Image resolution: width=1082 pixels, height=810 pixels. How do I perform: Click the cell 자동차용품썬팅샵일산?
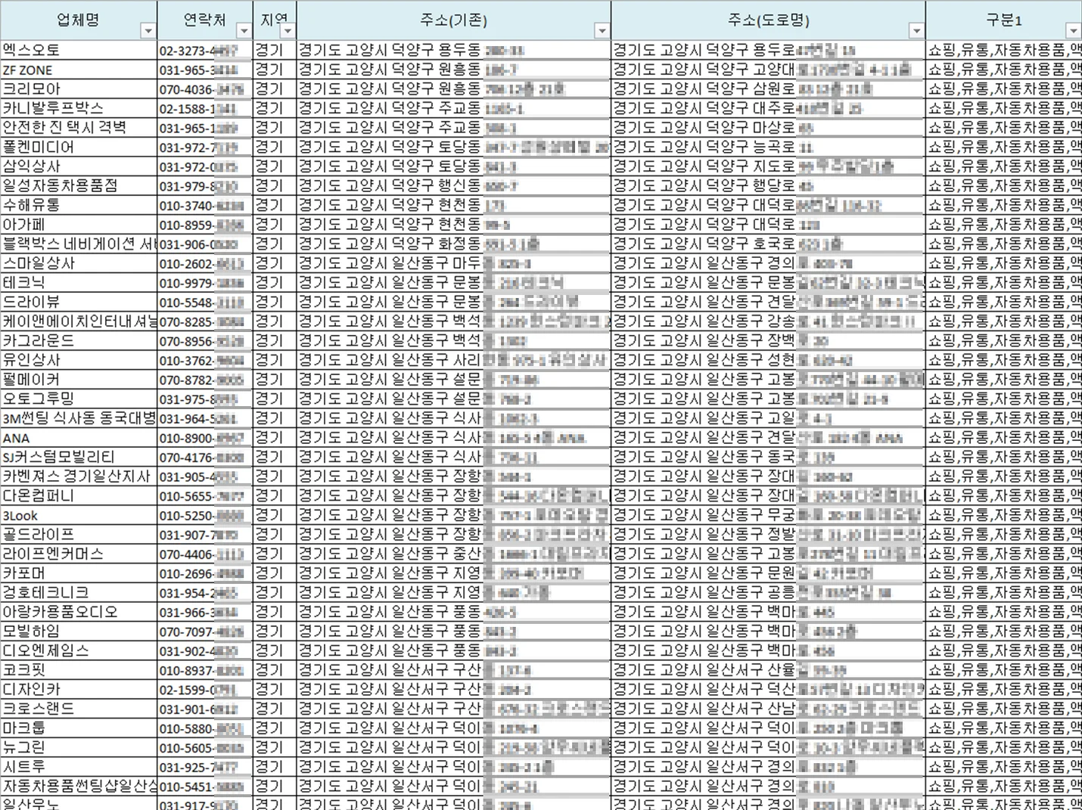pos(79,786)
